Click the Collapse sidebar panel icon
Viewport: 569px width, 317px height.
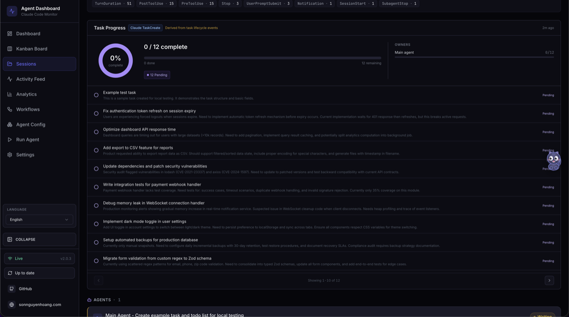click(x=9, y=240)
